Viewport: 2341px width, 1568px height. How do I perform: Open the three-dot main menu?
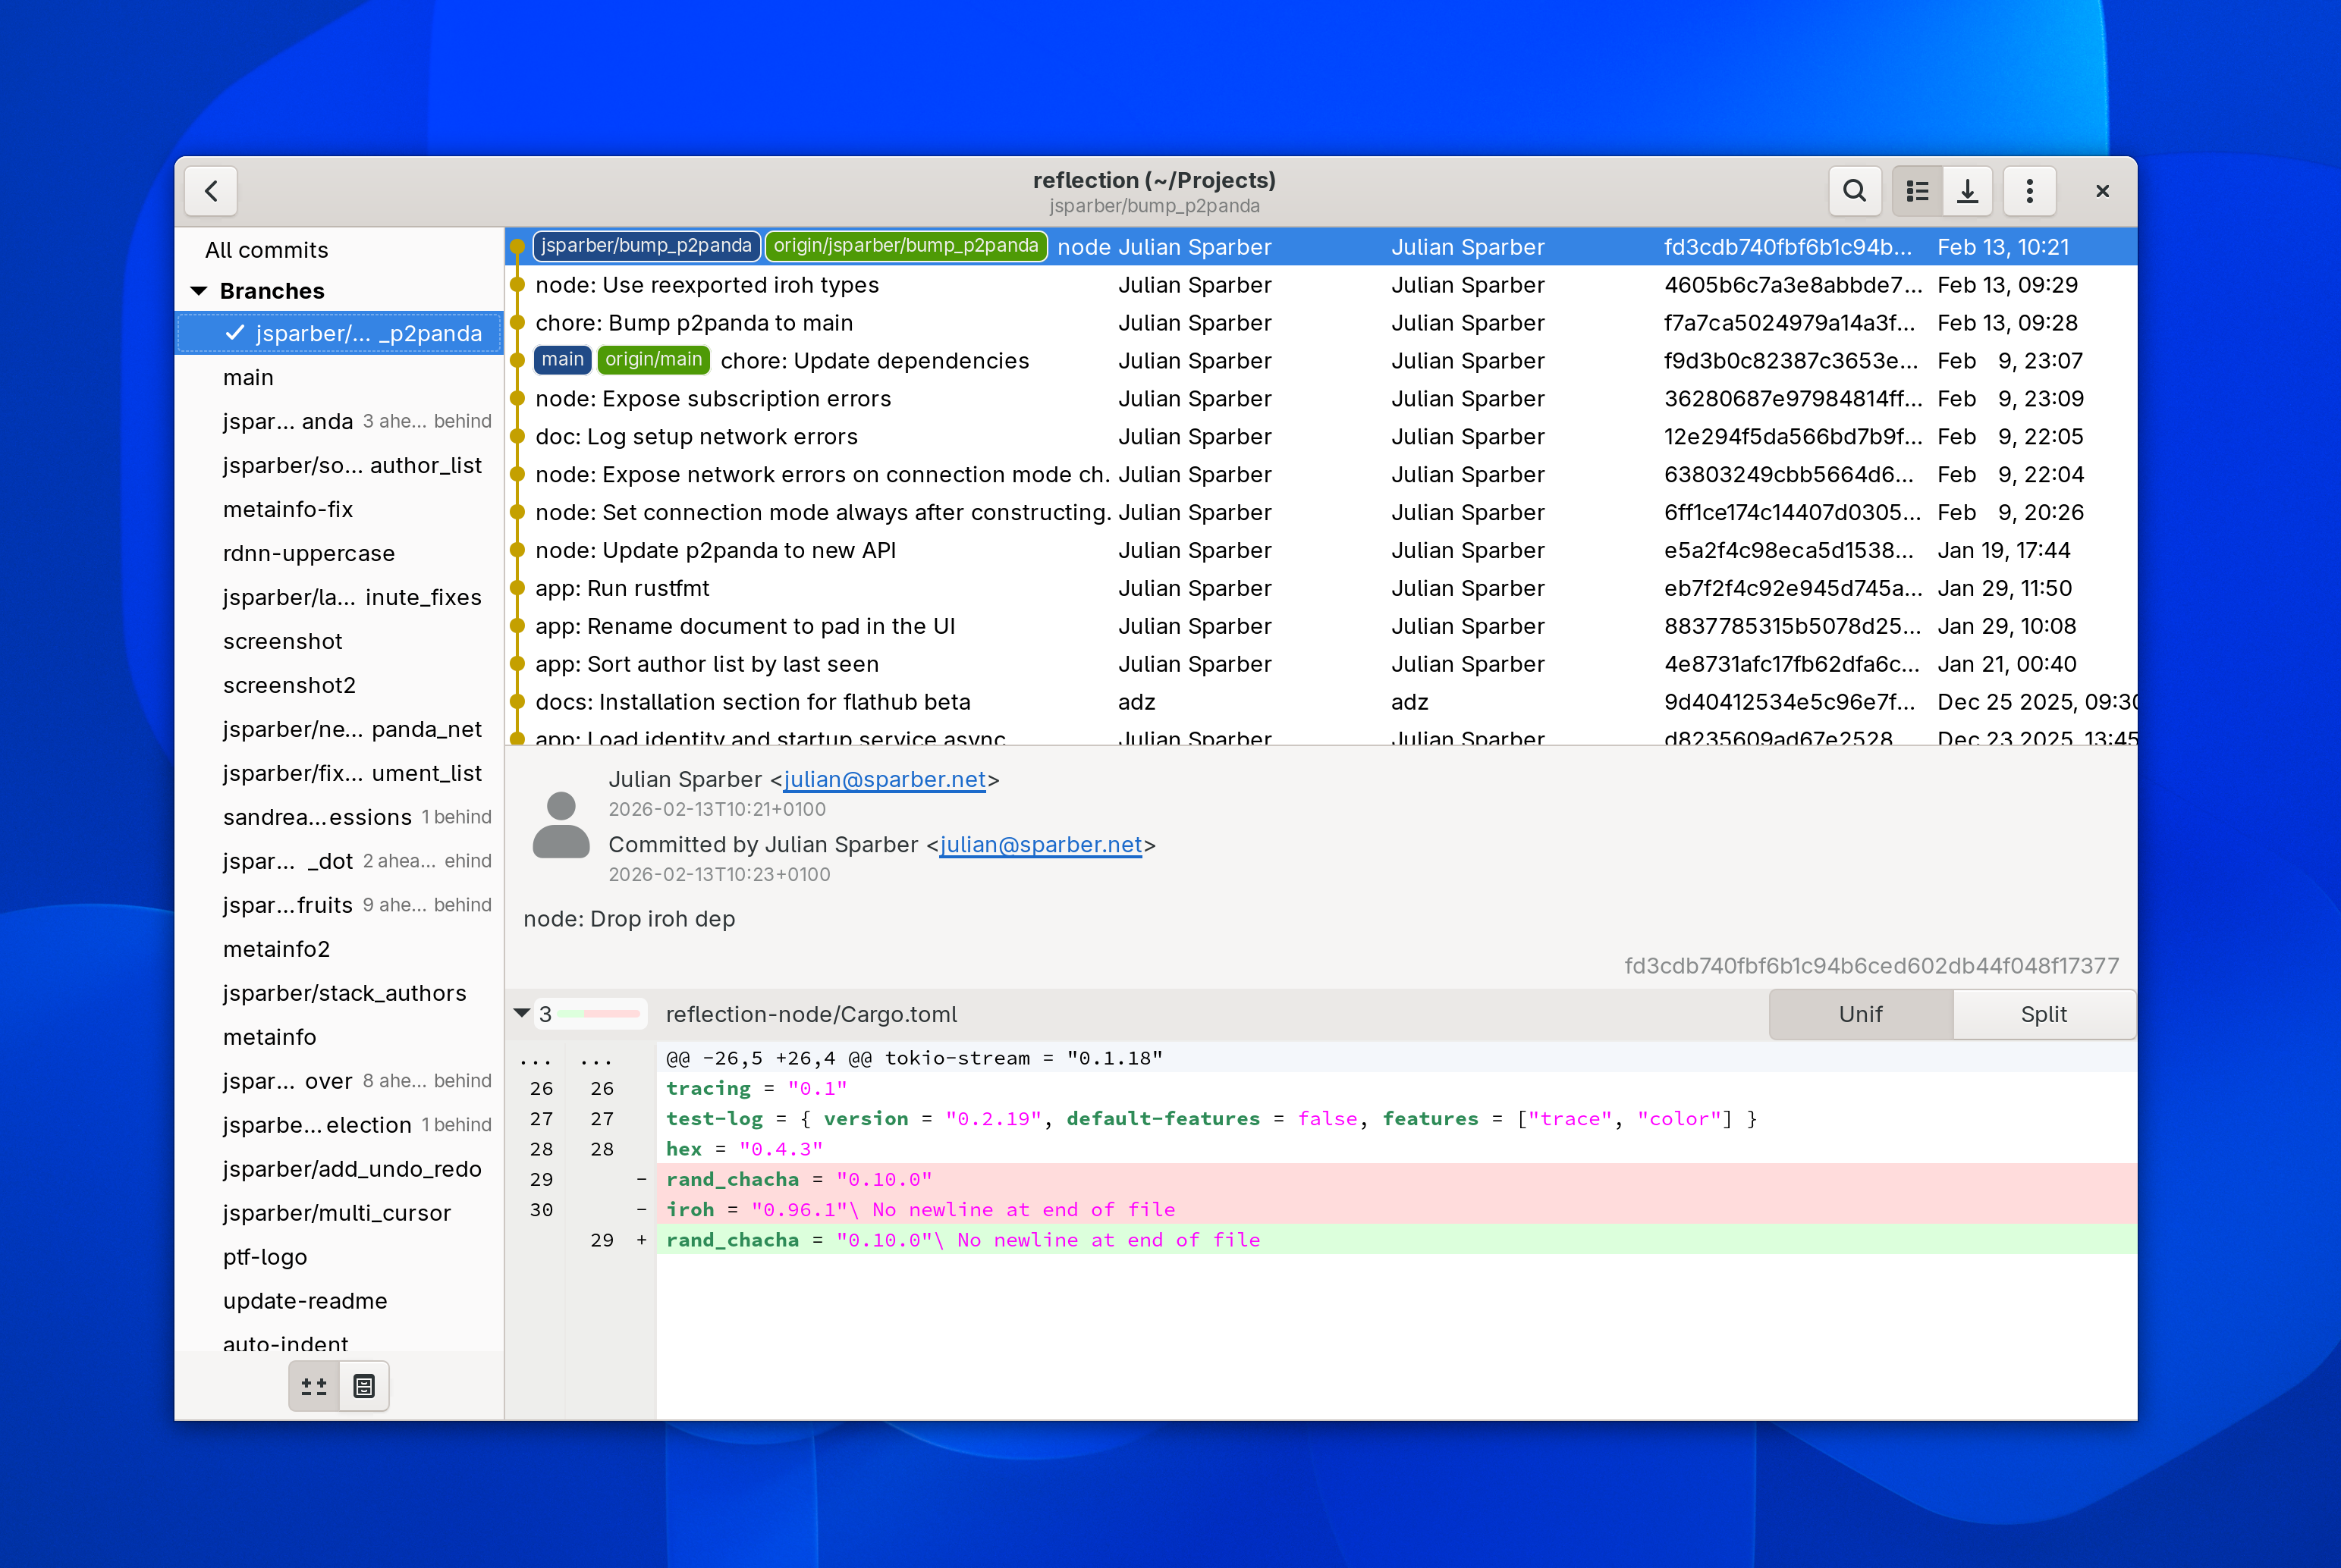click(2030, 191)
